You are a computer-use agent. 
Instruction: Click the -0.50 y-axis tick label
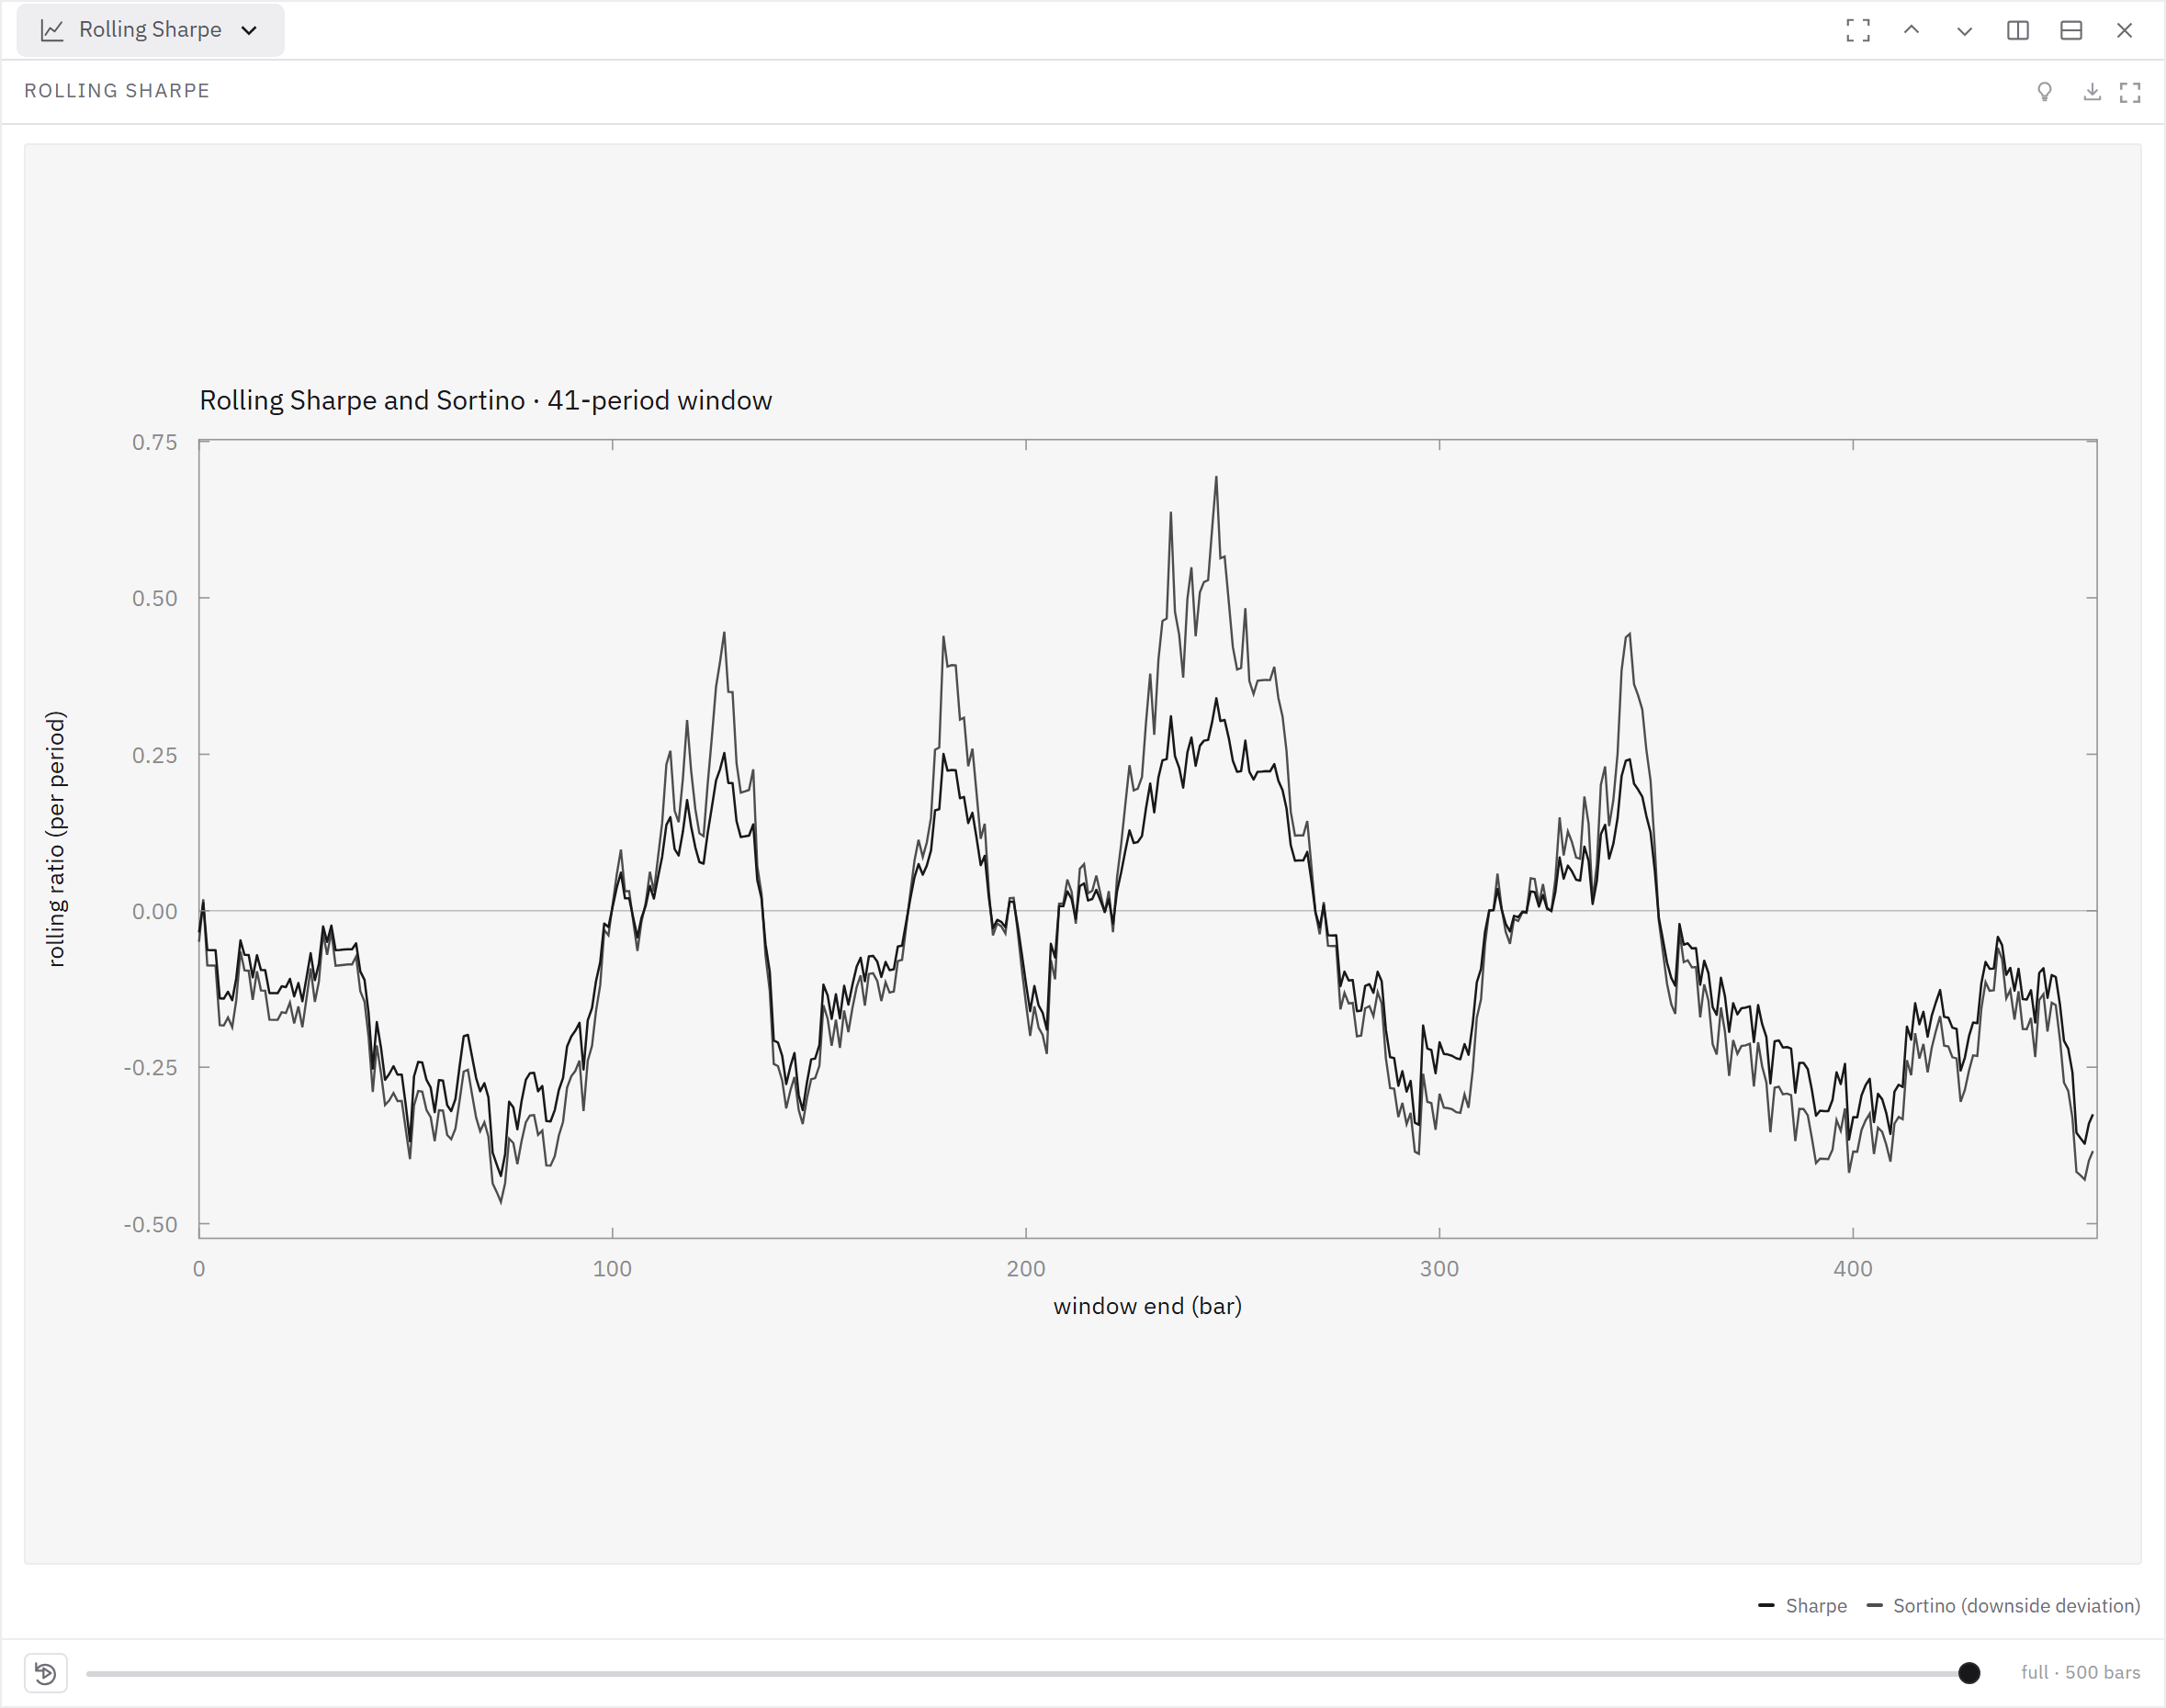pyautogui.click(x=150, y=1225)
